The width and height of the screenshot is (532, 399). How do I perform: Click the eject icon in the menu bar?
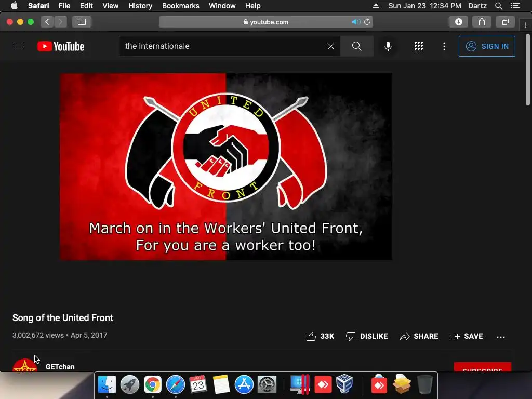point(376,6)
